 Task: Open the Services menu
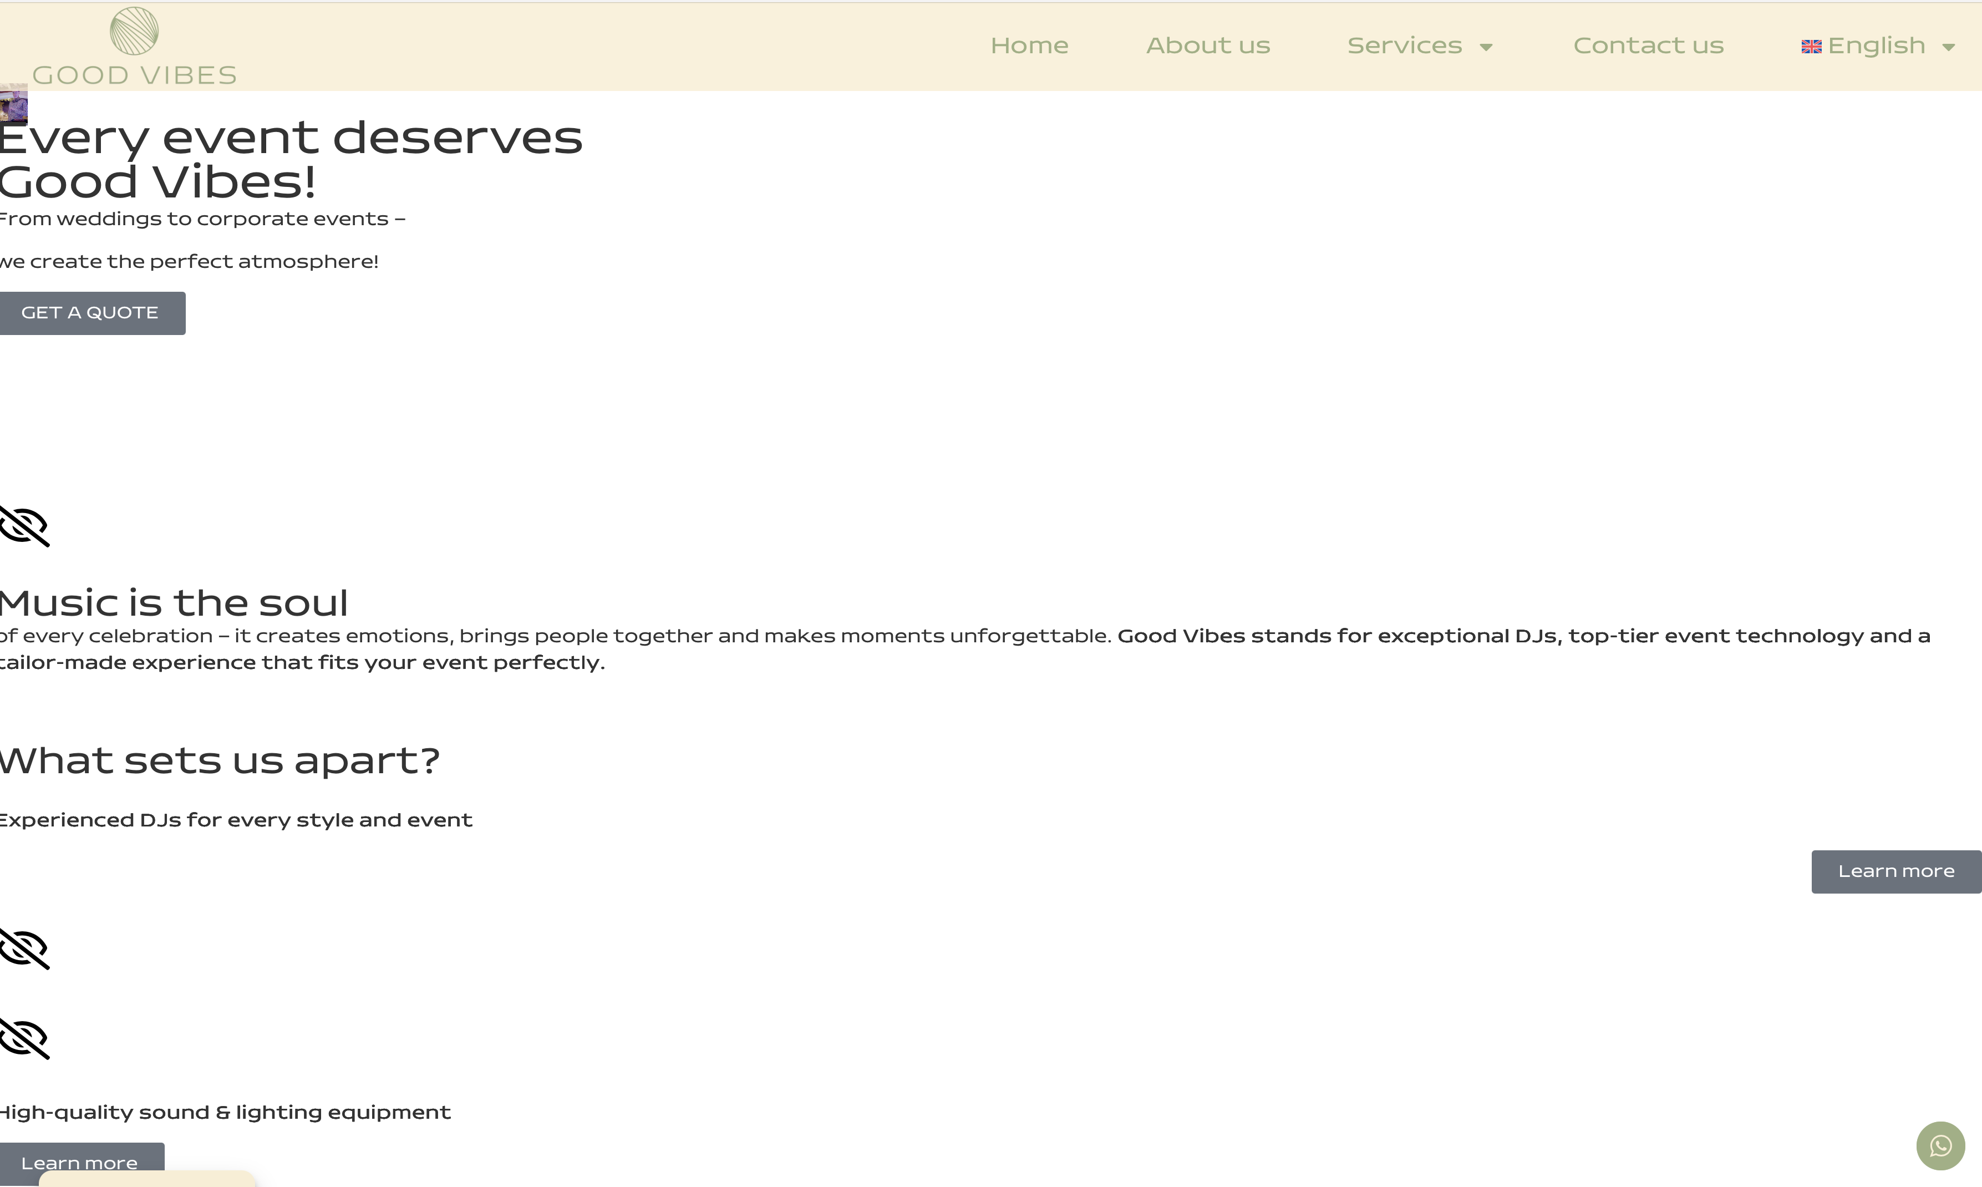click(x=1404, y=45)
